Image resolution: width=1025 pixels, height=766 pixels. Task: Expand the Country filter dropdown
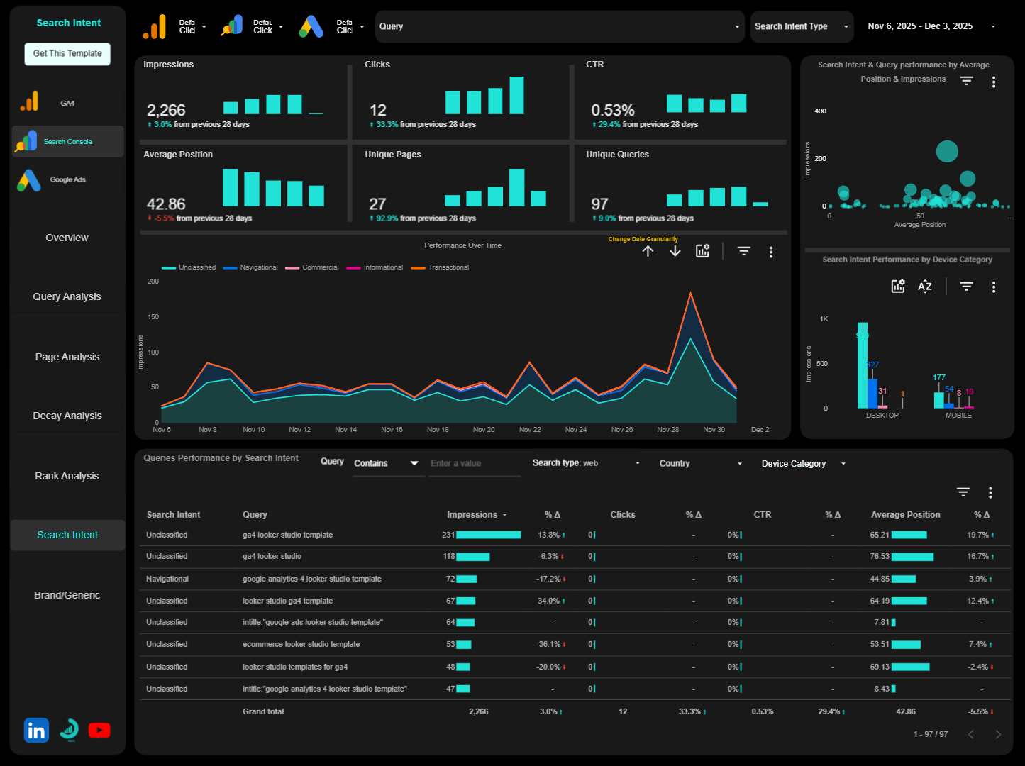(x=699, y=463)
